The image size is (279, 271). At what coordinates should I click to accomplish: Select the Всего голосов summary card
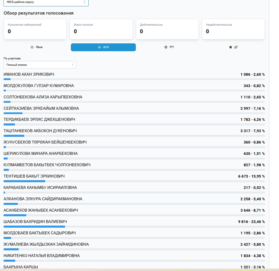101,29
